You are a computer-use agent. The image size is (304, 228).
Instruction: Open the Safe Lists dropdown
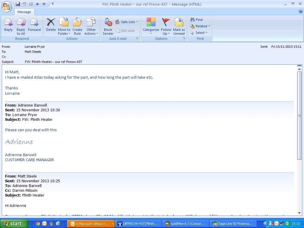[126, 22]
